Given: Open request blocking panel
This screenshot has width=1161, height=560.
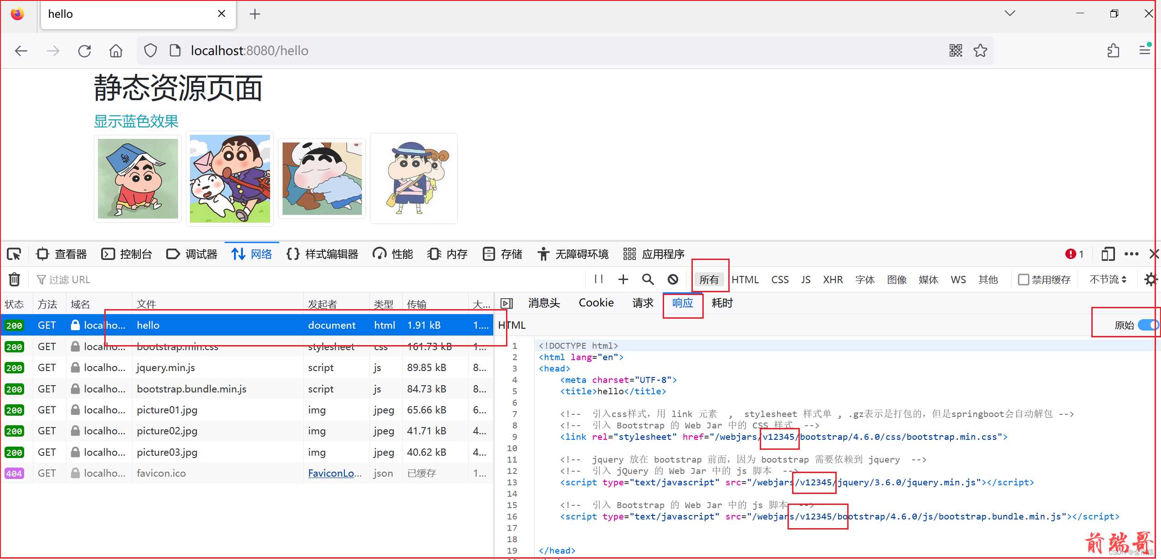Looking at the screenshot, I should (x=673, y=279).
